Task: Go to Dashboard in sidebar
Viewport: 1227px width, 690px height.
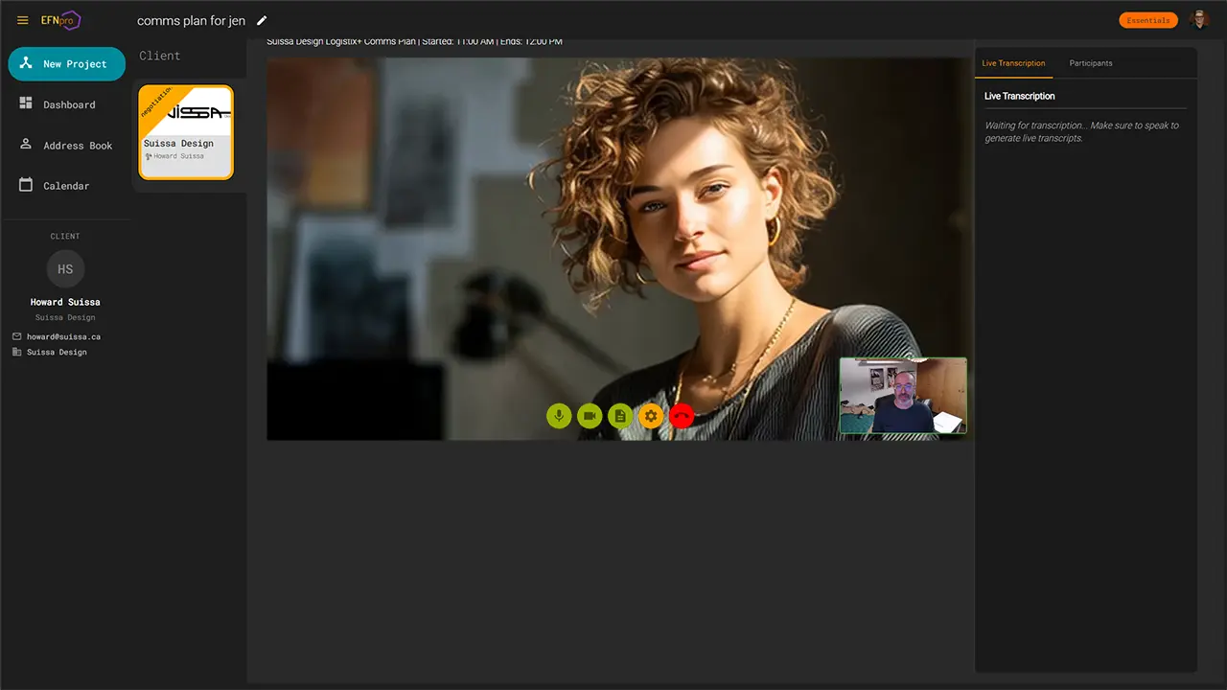Action: tap(68, 104)
